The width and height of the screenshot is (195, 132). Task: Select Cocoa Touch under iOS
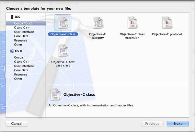click(26, 23)
